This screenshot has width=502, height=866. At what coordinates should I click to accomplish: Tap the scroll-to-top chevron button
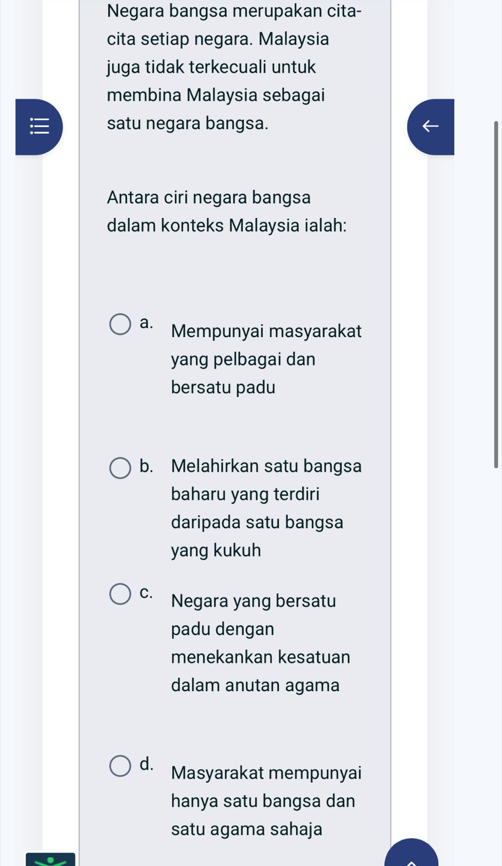point(411,856)
